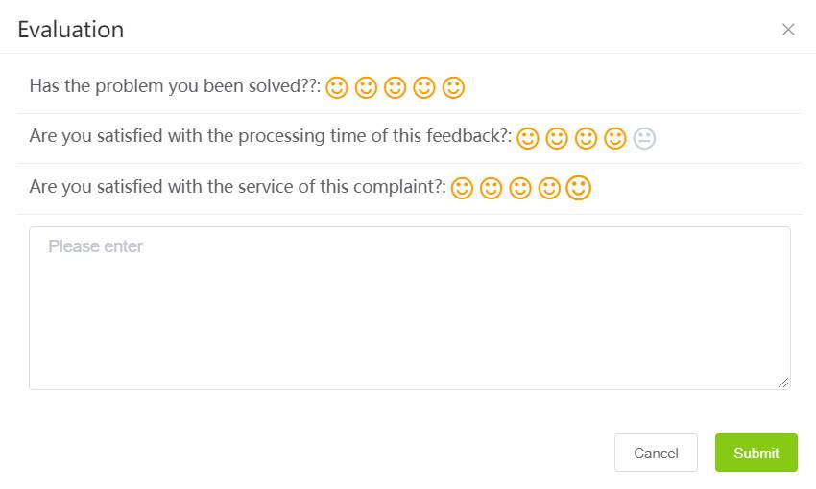The height and width of the screenshot is (489, 816).
Task: Select enlarged fifth smiley for complaint service
Action: click(x=579, y=188)
